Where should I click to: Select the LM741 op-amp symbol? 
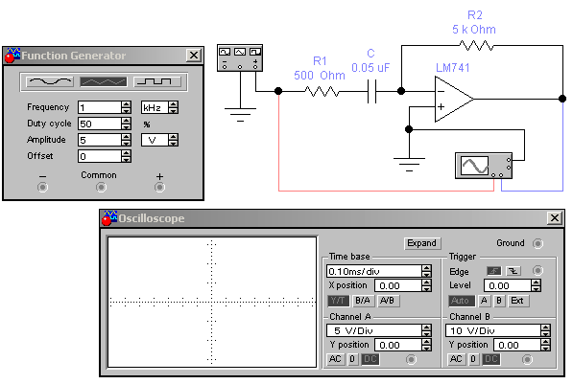click(x=454, y=99)
